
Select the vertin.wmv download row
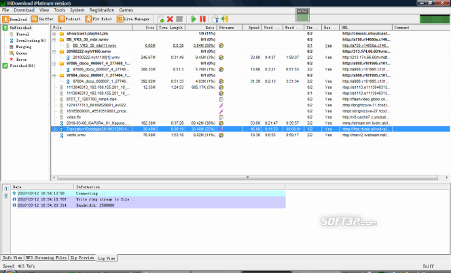250,135
